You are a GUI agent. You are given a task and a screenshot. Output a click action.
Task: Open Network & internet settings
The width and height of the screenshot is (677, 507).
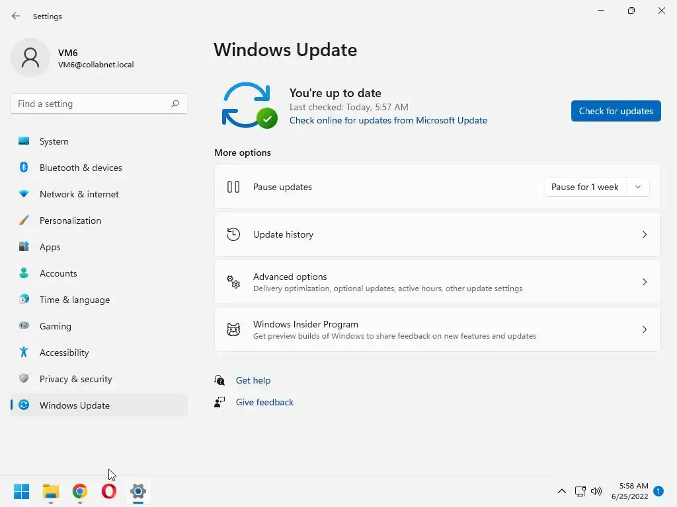point(99,194)
